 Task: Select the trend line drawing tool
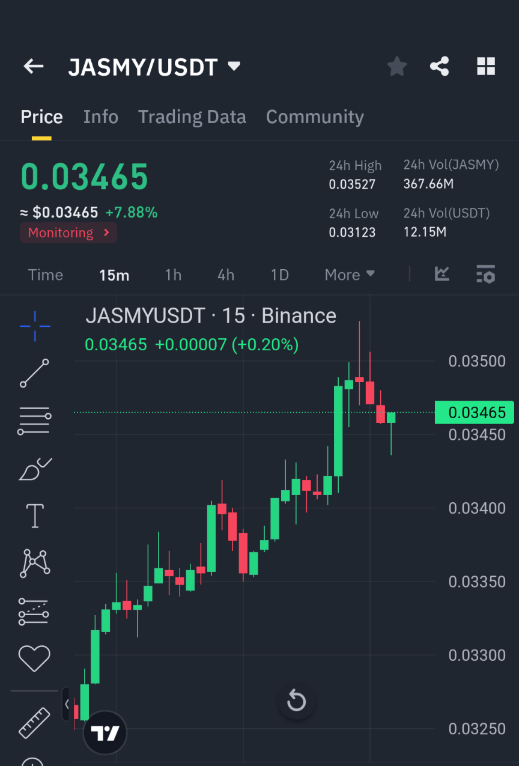[x=35, y=372]
